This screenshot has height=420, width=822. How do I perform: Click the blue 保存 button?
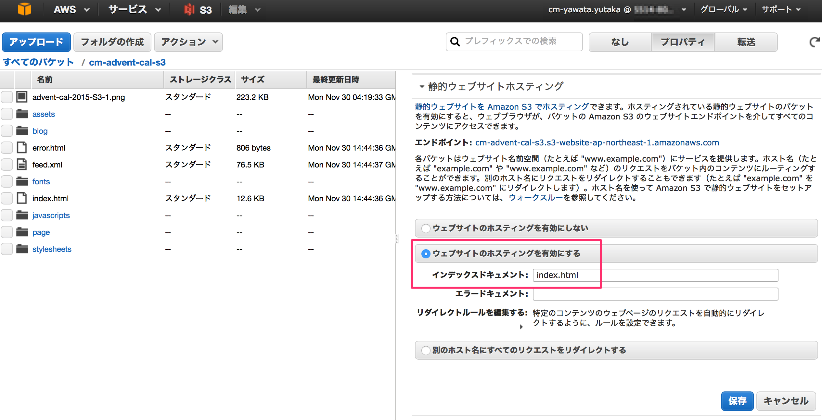(737, 401)
